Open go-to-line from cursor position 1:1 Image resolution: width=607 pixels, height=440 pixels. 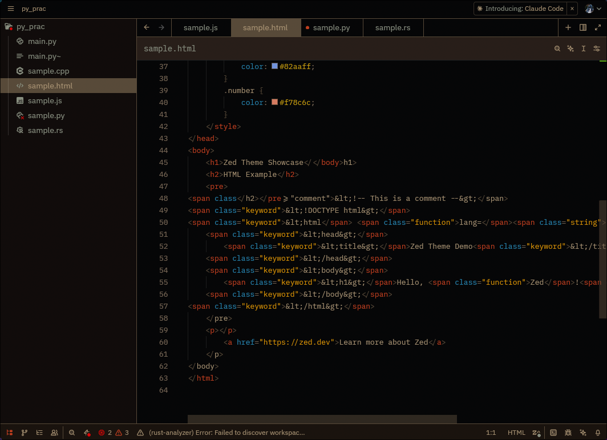pyautogui.click(x=491, y=433)
